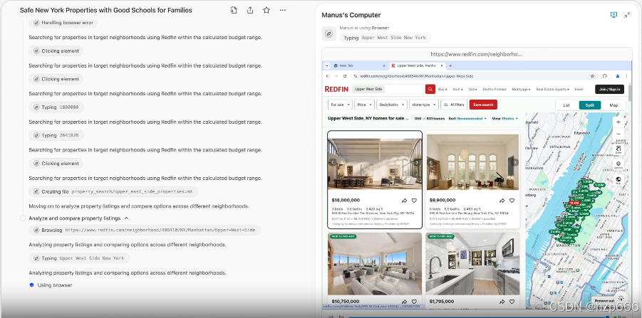Select the Map view option
Viewport: 642px width, 318px height.
point(613,105)
